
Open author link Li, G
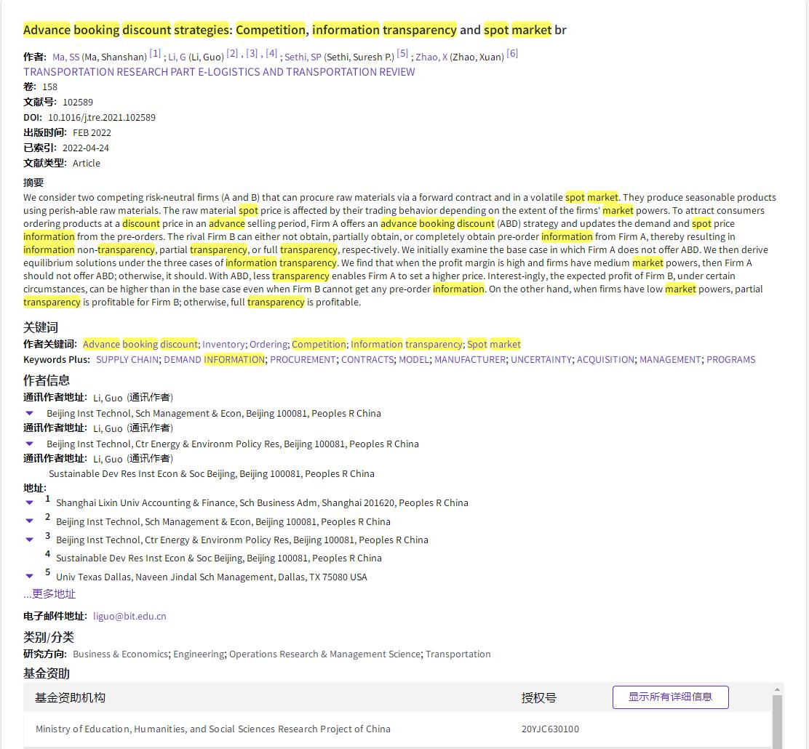177,57
